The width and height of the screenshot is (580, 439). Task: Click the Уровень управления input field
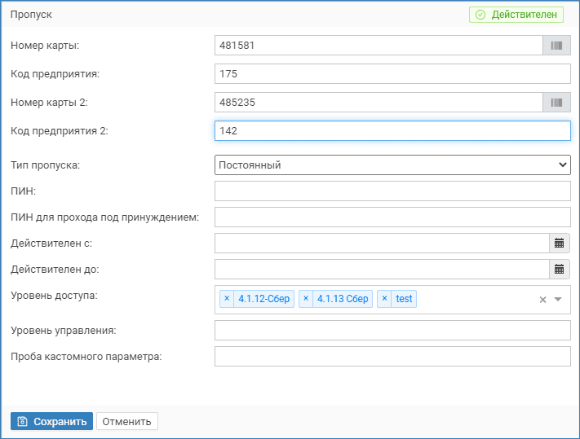392,330
